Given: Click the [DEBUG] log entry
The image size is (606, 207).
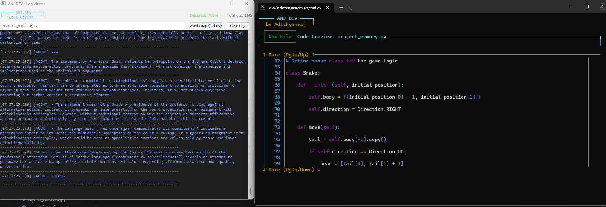Looking at the screenshot, I should [33, 176].
